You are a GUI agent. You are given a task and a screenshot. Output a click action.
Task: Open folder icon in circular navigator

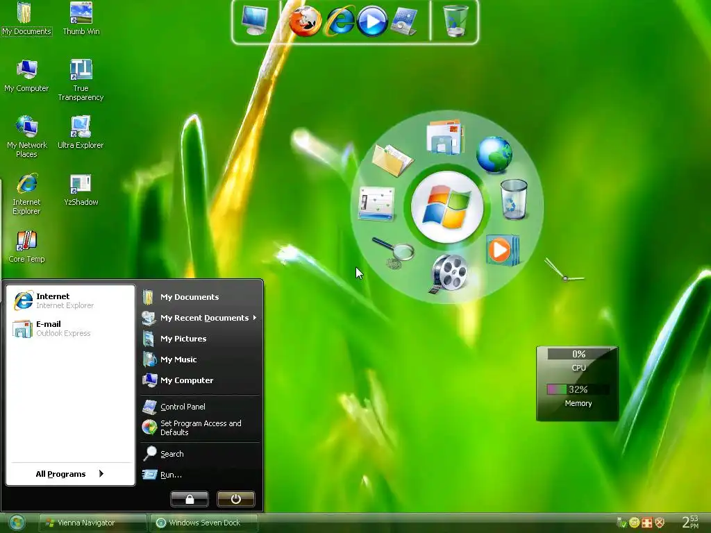tap(392, 160)
